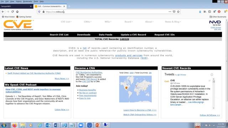228x128 pixels.
Task: Toggle the sidebar view icon
Action: tap(209, 12)
